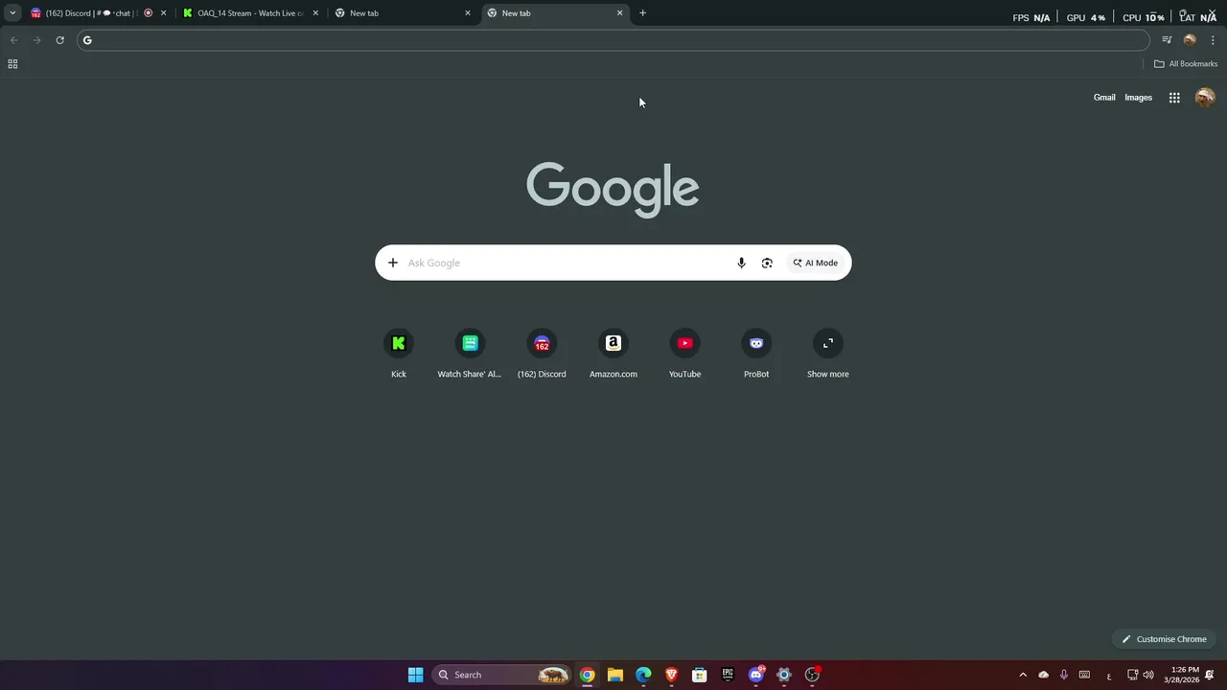1227x690 pixels.
Task: Expand shortcuts with Show more
Action: pos(828,354)
